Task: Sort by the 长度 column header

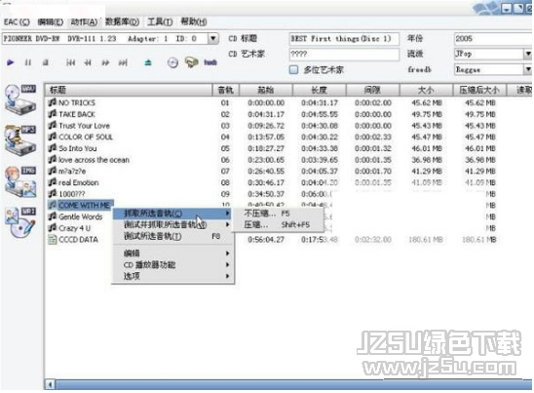Action: [x=320, y=90]
